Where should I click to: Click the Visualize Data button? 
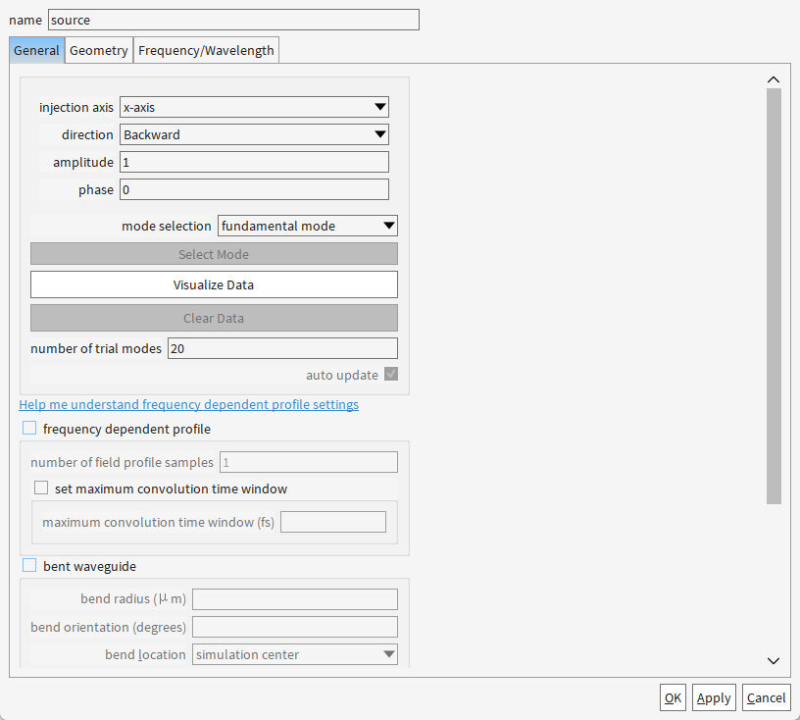(215, 284)
